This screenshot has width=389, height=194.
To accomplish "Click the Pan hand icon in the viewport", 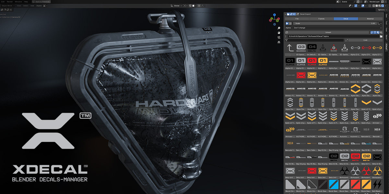I will point(279,33).
